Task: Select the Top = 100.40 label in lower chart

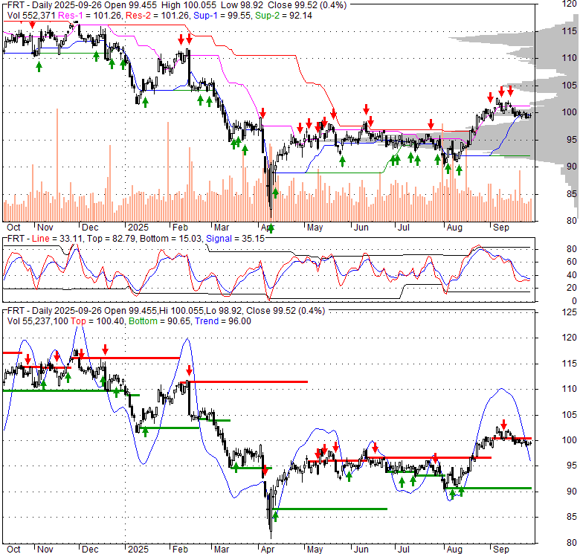Action: point(98,321)
